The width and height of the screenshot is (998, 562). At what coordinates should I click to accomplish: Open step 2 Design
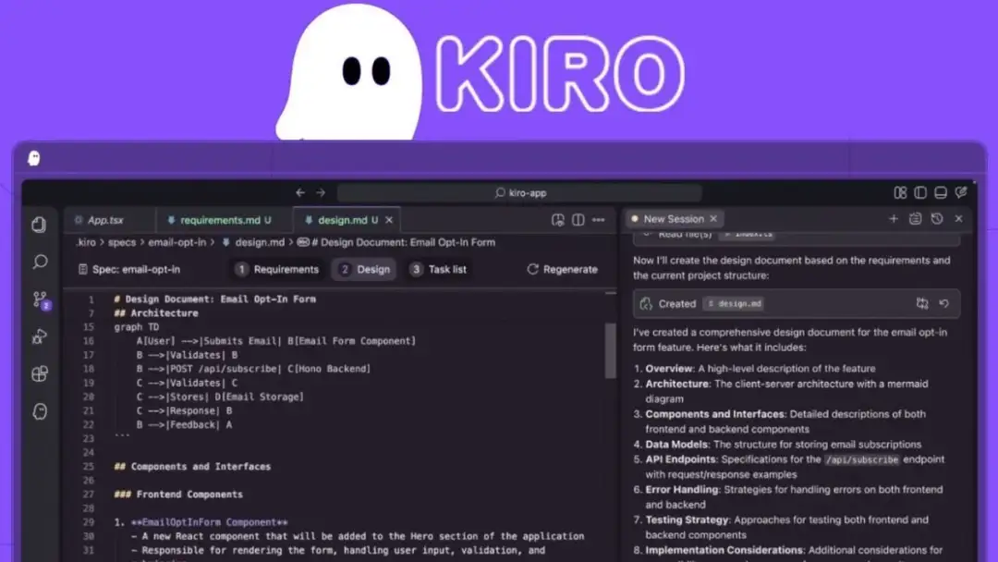click(x=365, y=269)
